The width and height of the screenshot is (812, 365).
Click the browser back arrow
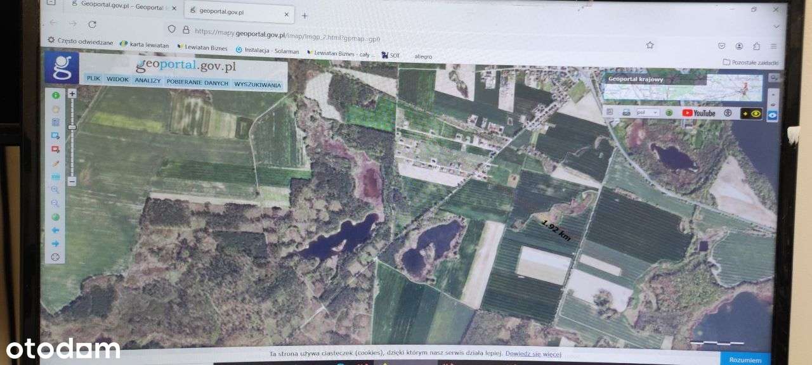(x=53, y=22)
